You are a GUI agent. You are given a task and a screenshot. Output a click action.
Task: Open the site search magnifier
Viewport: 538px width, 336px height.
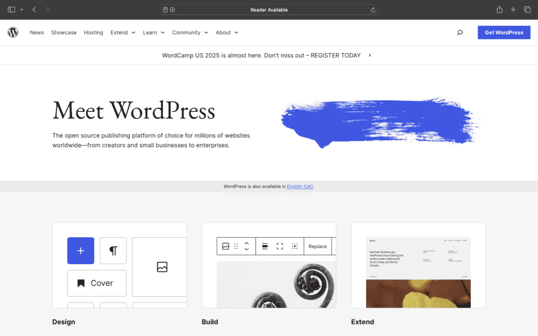(460, 33)
